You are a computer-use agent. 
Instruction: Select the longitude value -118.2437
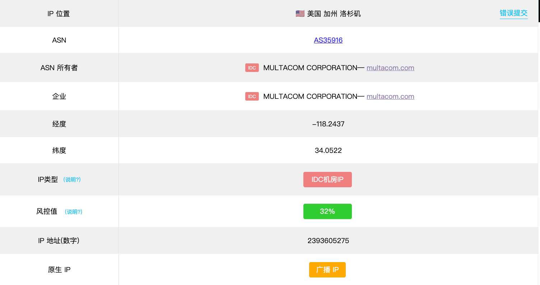(328, 124)
